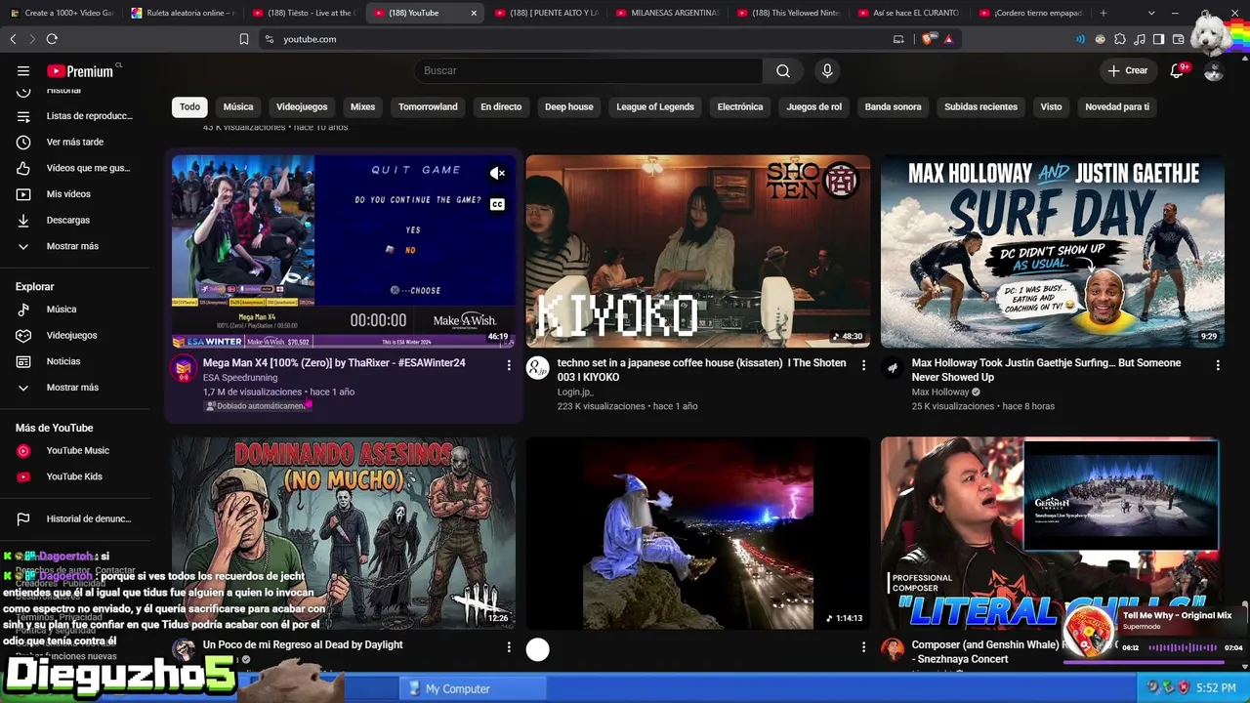Open YouTube Music from sidebar

click(x=75, y=450)
